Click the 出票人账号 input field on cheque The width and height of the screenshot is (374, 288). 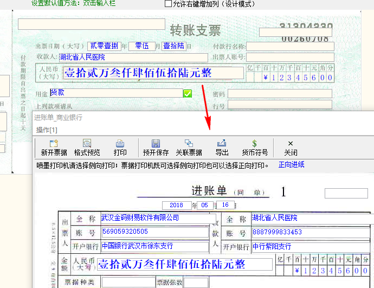pos(290,57)
